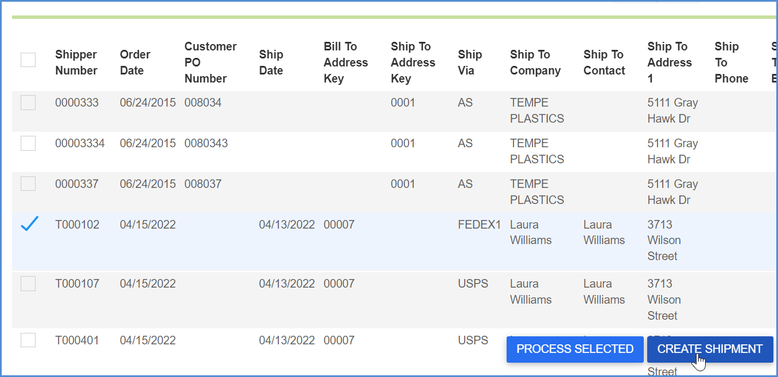This screenshot has width=778, height=377.
Task: Sort by the Ship Via column header
Action: click(470, 62)
